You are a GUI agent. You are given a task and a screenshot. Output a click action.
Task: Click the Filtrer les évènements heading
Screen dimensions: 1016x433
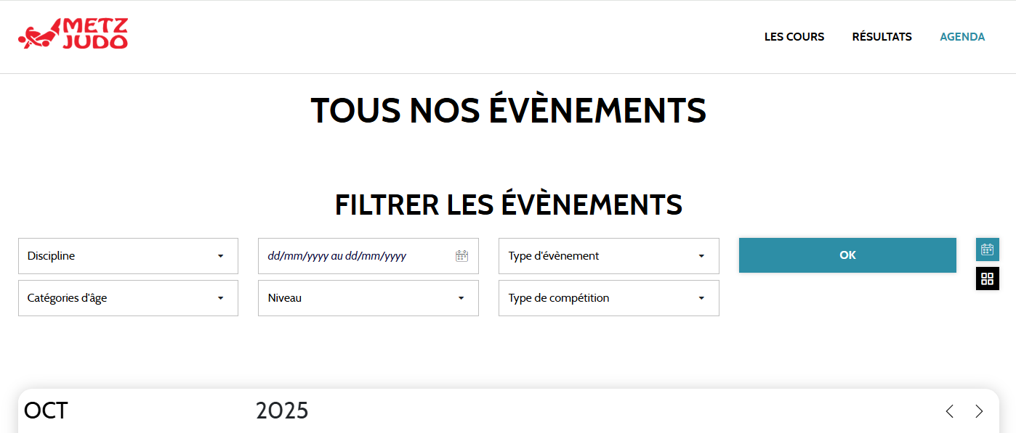(508, 205)
